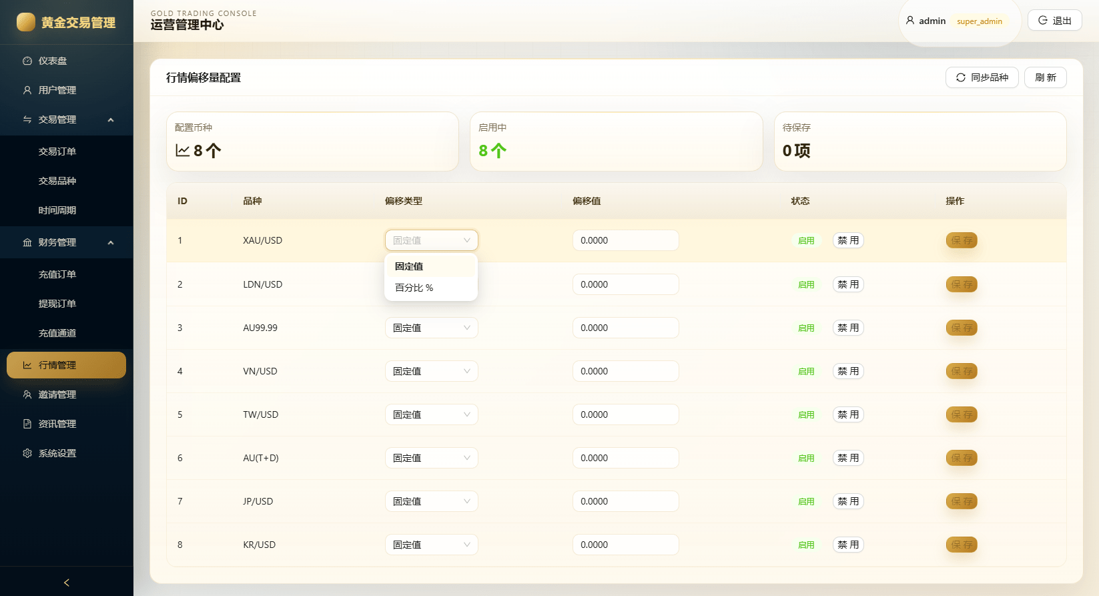
Task: Click 保存 button for KR/USD row
Action: [962, 545]
